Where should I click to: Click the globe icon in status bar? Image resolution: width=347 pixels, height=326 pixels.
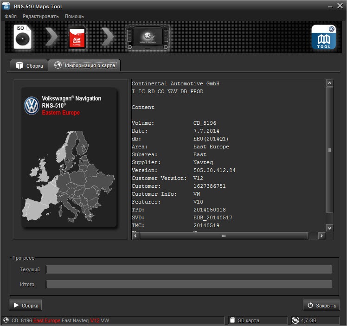click(6, 320)
